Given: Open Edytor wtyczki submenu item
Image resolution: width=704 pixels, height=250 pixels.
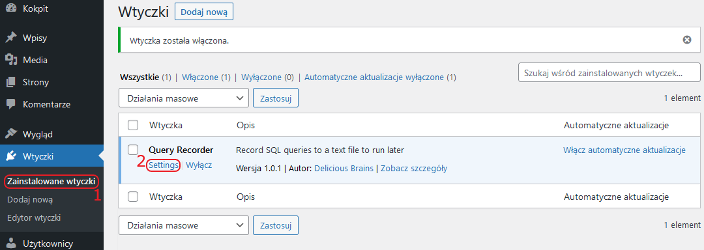Looking at the screenshot, I should click(x=34, y=218).
